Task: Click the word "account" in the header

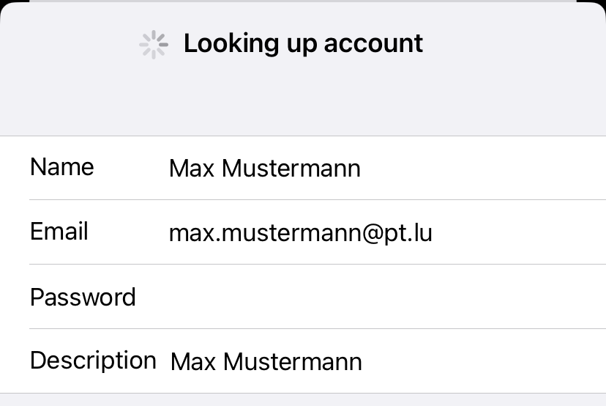Action: click(x=373, y=43)
